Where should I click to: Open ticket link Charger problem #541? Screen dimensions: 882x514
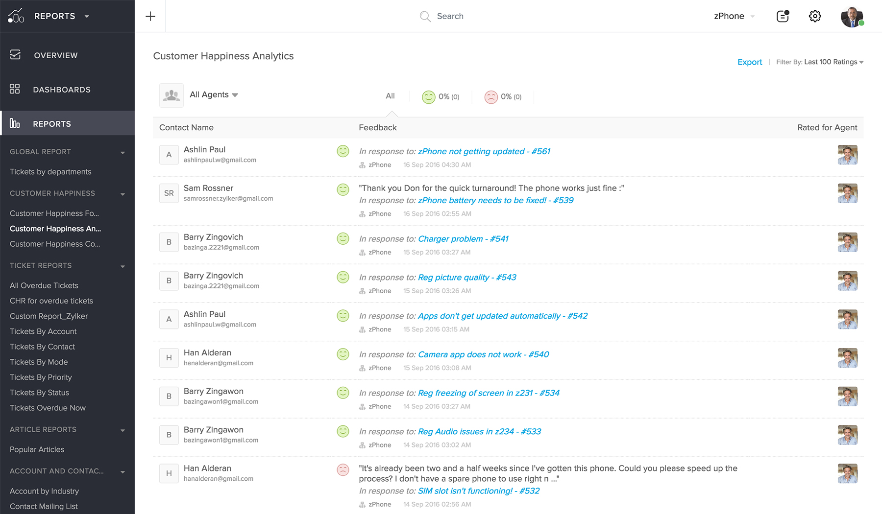(463, 239)
